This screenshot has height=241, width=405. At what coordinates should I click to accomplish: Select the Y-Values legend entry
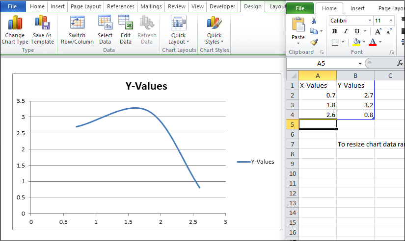255,162
